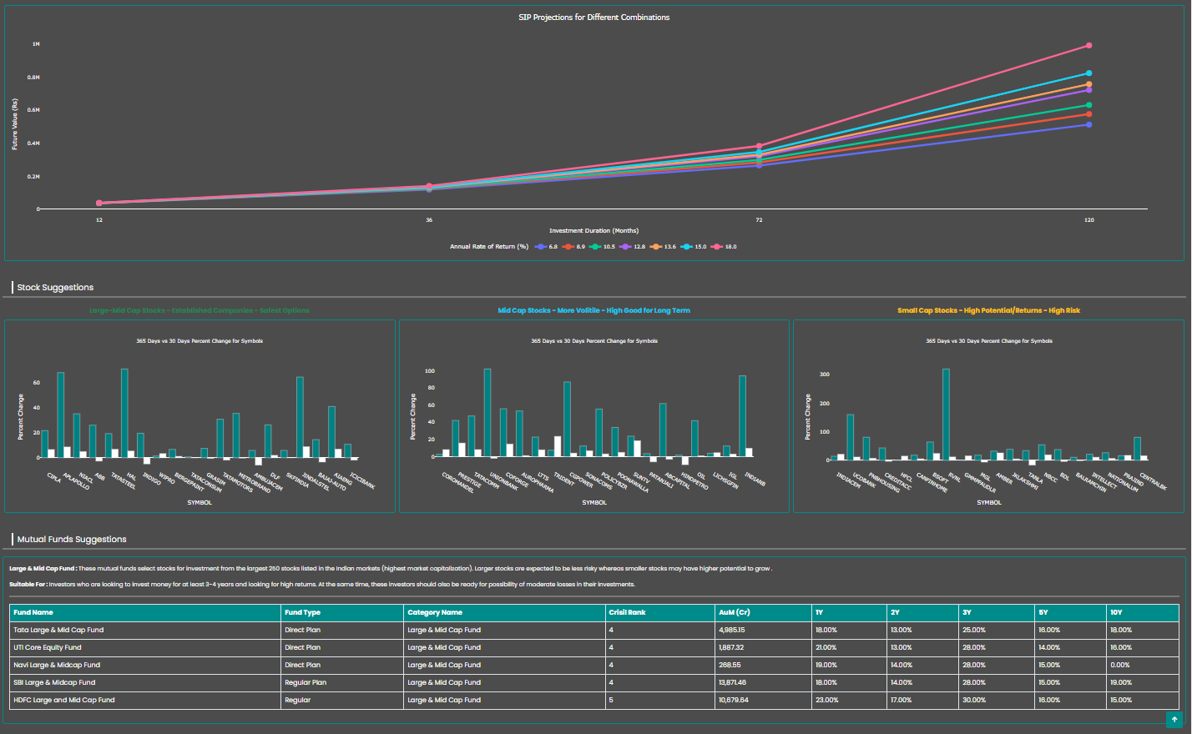Screen dimensions: 1192x734
Task: Hide the 8.9 return rate legend series
Action: click(575, 247)
